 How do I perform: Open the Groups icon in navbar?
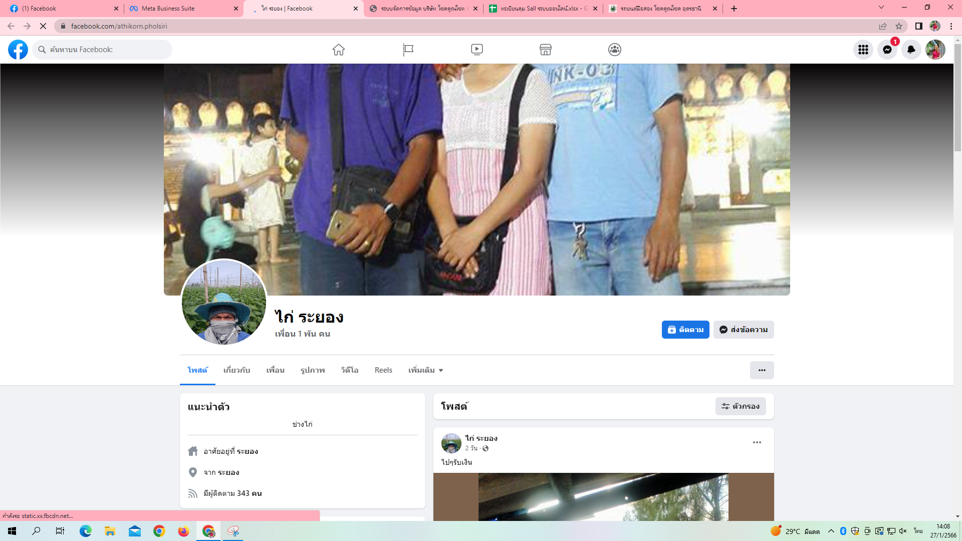(x=615, y=50)
